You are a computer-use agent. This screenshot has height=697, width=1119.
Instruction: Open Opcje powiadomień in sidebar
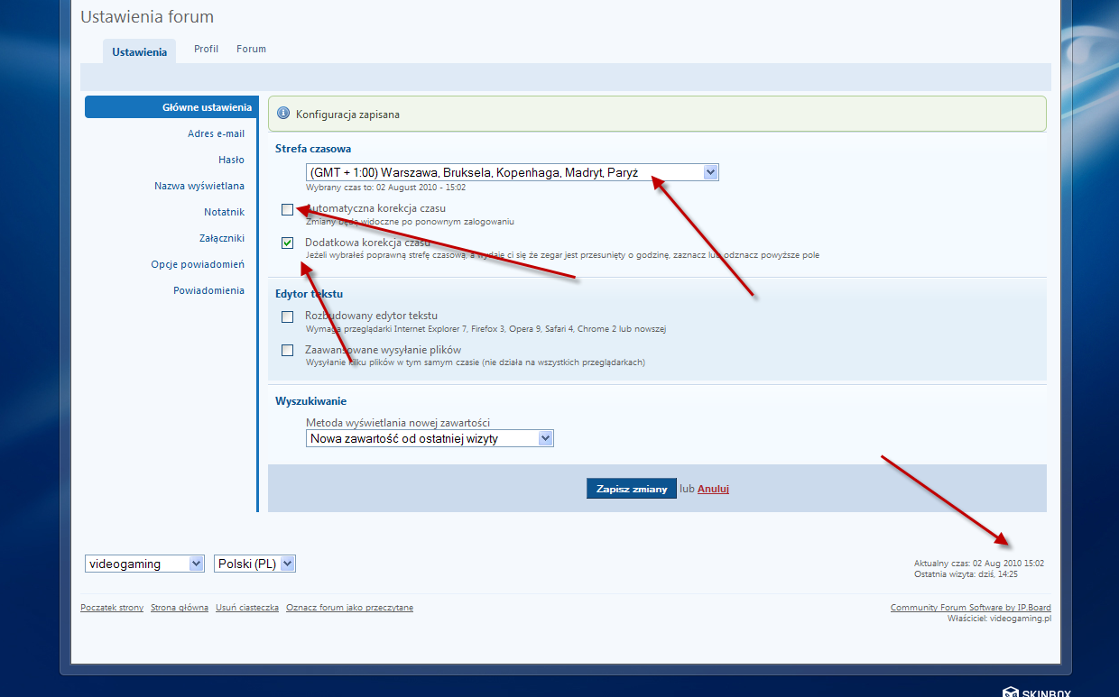pos(198,264)
